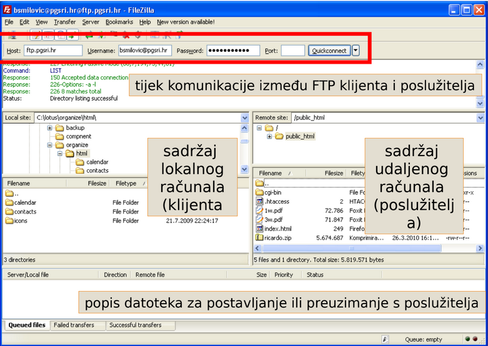Click the process queue toolbar icon
The image size is (488, 346).
pyautogui.click(x=102, y=36)
